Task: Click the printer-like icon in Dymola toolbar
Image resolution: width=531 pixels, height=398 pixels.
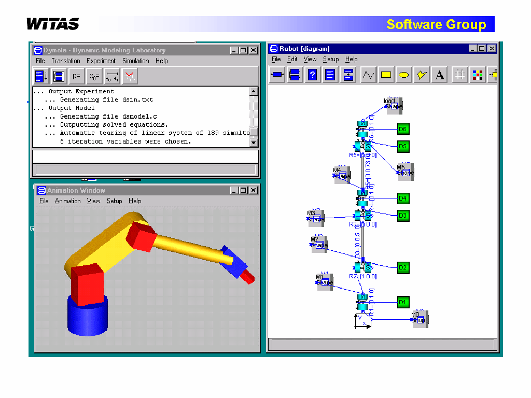Action: coord(59,76)
